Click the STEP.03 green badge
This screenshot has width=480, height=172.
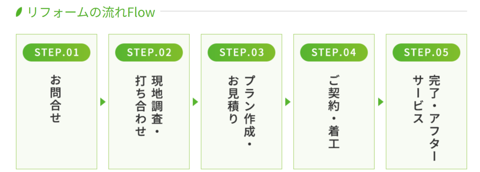tap(241, 52)
